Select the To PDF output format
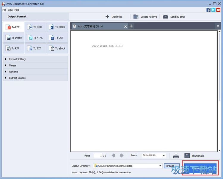 [13, 27]
